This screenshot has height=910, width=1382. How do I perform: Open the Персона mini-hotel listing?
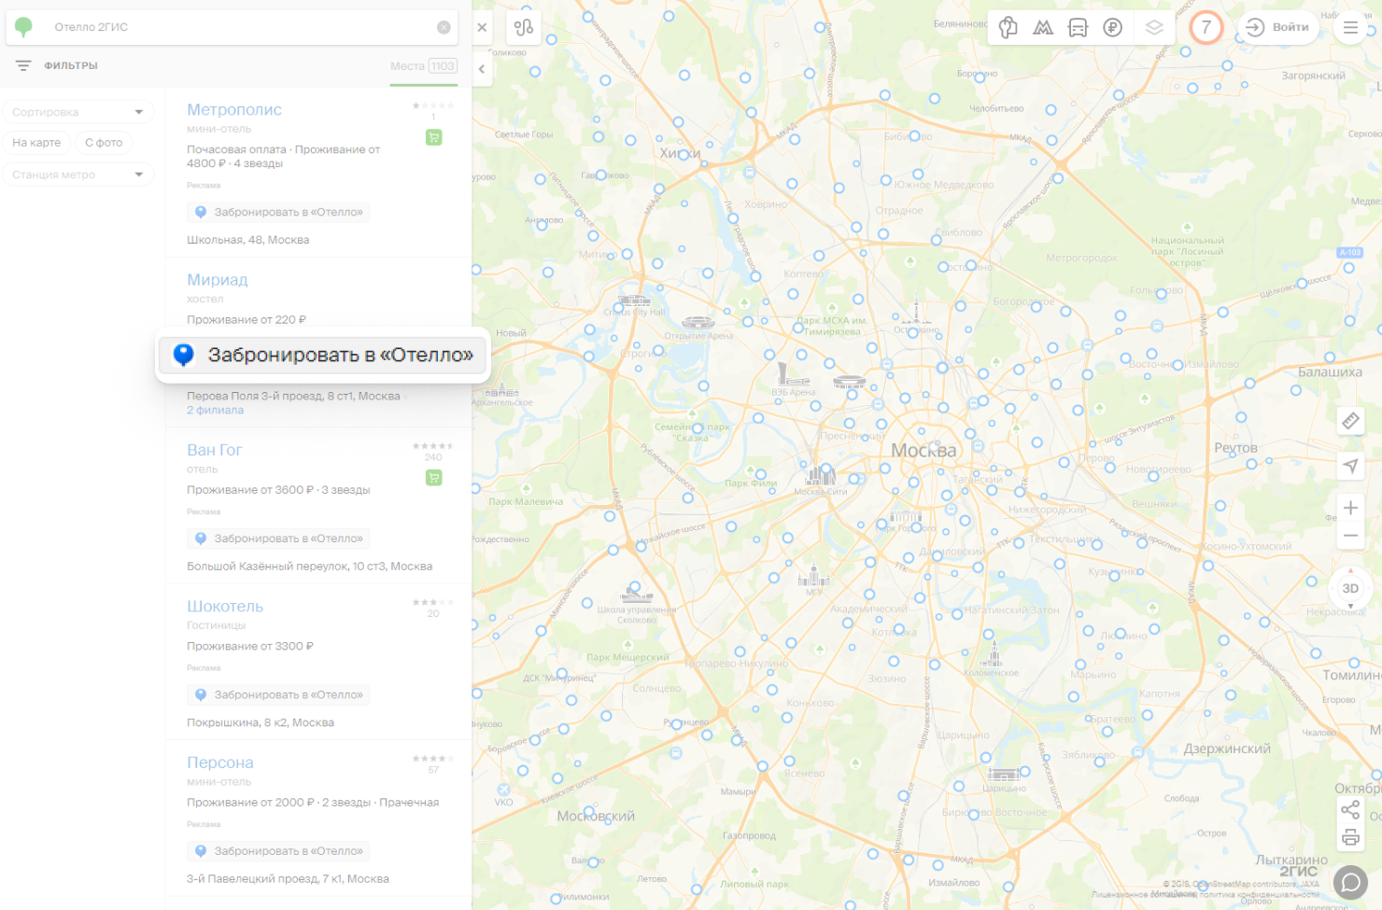(x=220, y=763)
